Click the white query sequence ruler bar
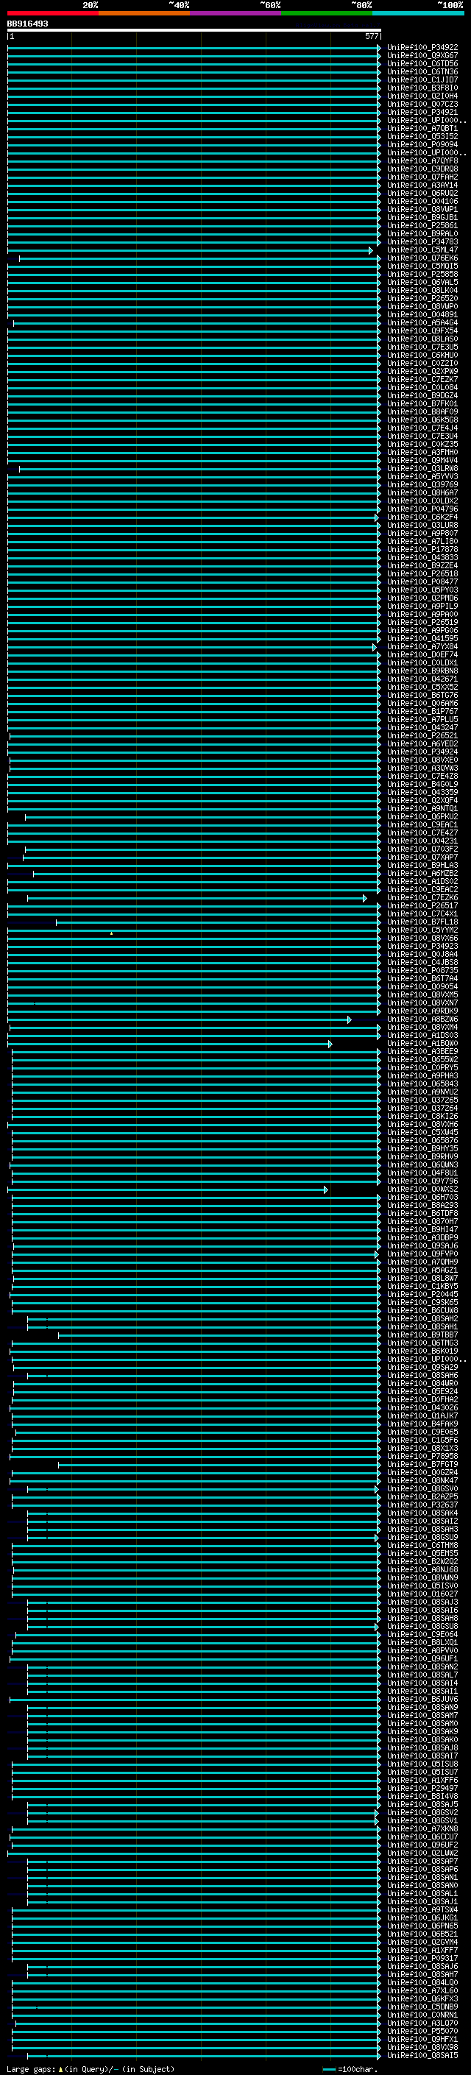Viewport: 471px width, 2075px height. click(194, 31)
